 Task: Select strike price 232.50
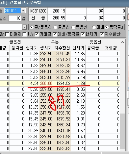(46, 148)
